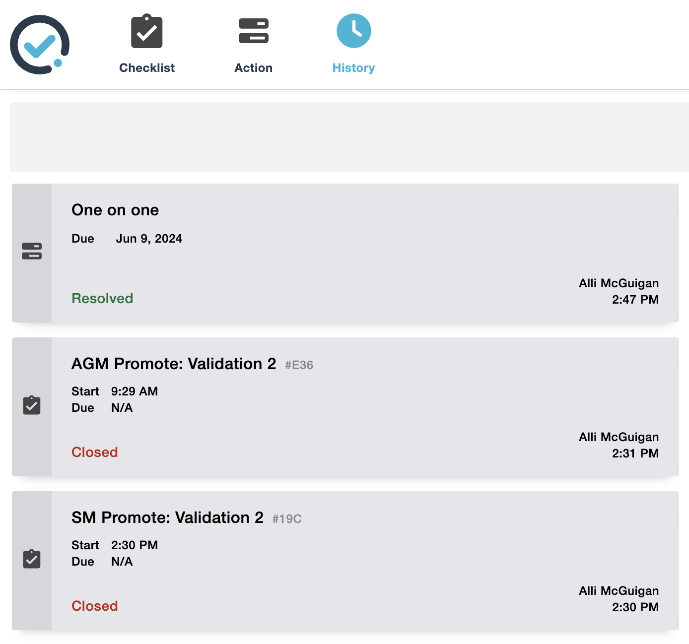Click Alli McGuigan on One on one card
The height and width of the screenshot is (644, 689).
619,283
